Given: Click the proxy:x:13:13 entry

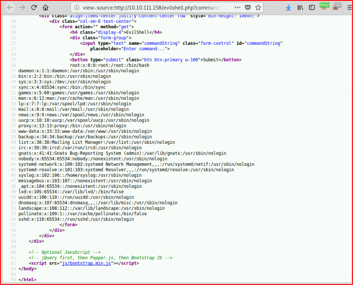Looking at the screenshot, I should [72, 126].
